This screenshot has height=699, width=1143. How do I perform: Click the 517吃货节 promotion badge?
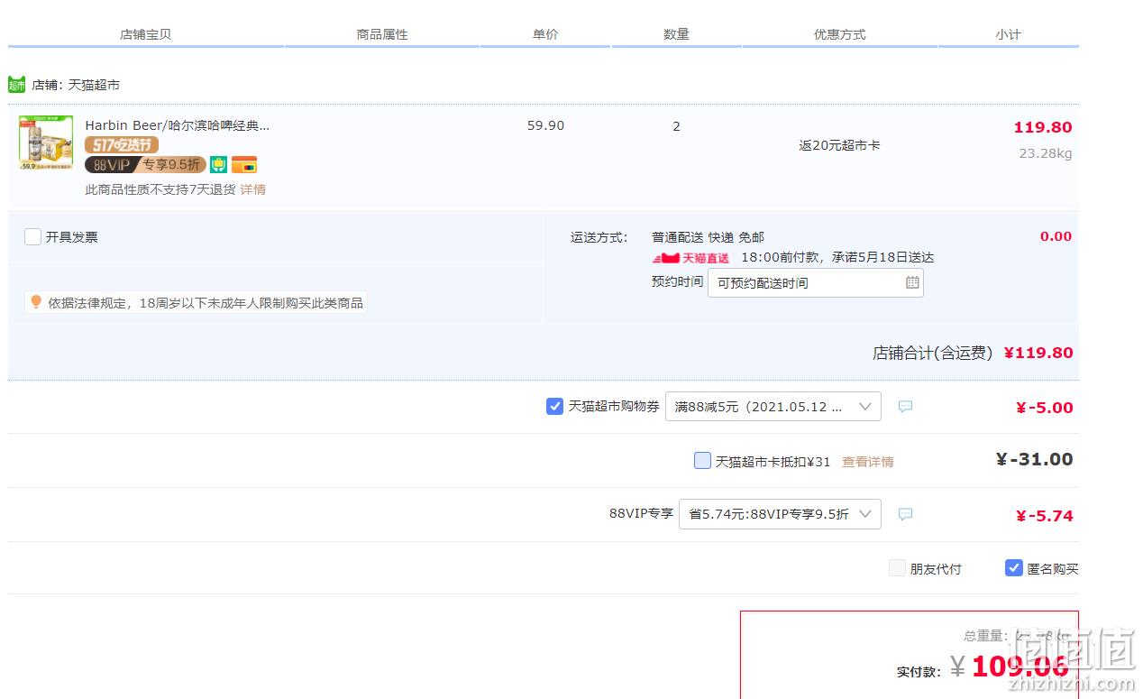pyautogui.click(x=122, y=145)
